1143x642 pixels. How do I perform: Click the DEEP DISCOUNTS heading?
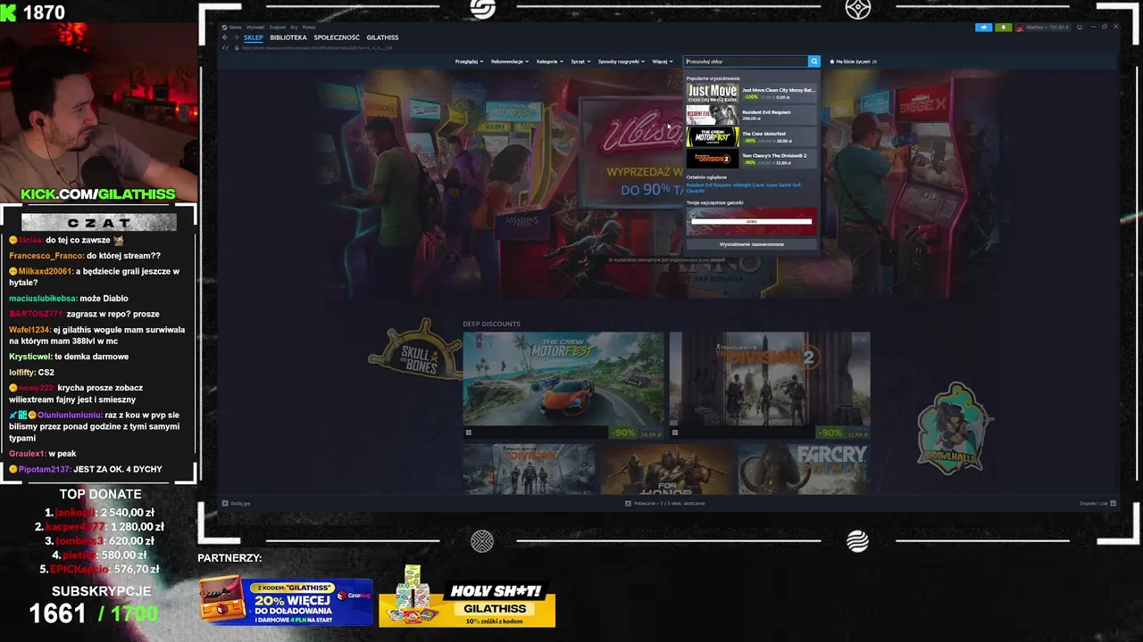(x=491, y=324)
